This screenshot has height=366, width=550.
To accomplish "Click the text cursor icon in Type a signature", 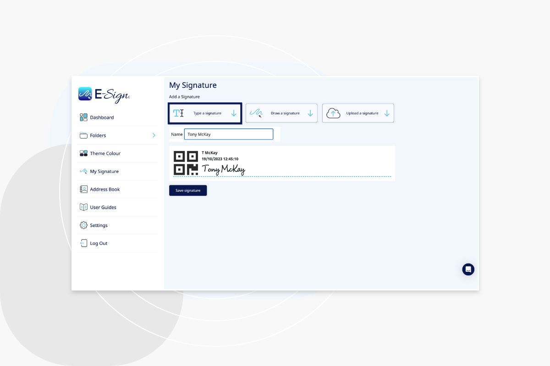I will click(179, 113).
